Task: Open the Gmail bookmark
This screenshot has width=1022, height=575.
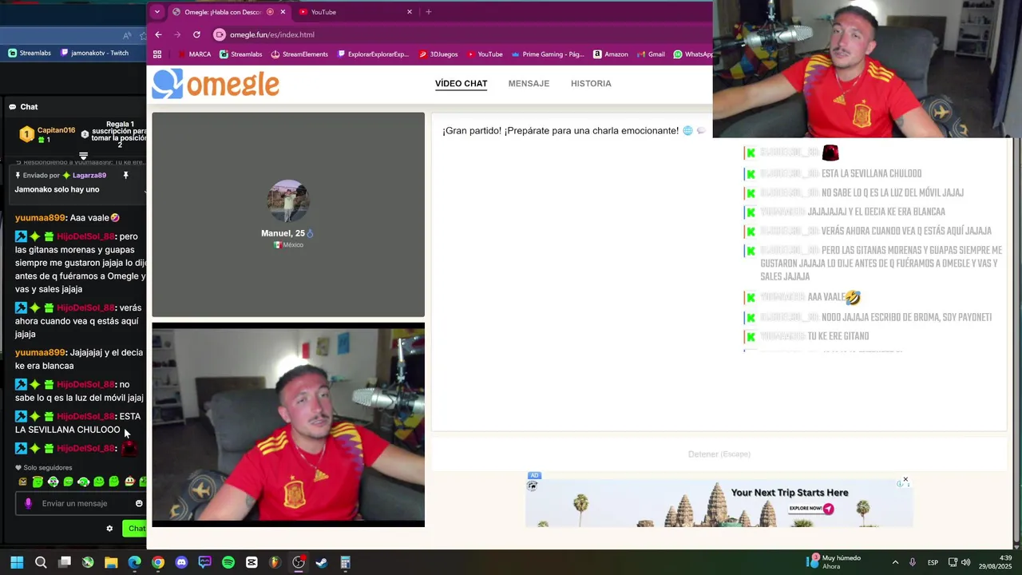Action: click(x=651, y=54)
